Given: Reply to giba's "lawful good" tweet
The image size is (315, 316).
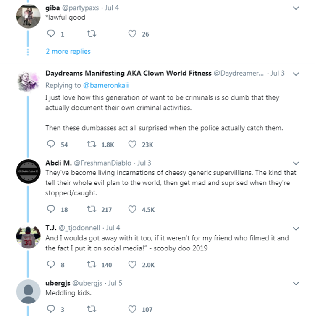Looking at the screenshot, I should (51, 34).
